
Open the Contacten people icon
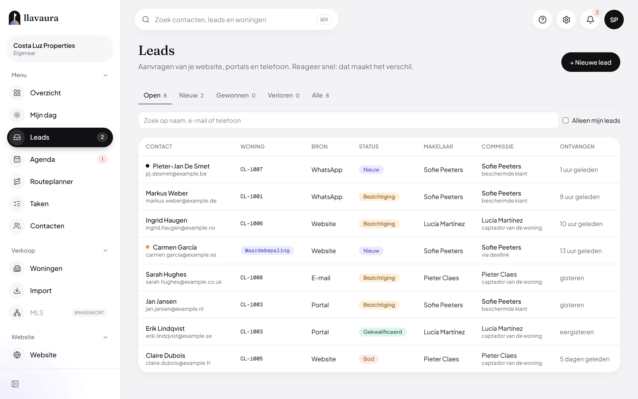click(17, 226)
